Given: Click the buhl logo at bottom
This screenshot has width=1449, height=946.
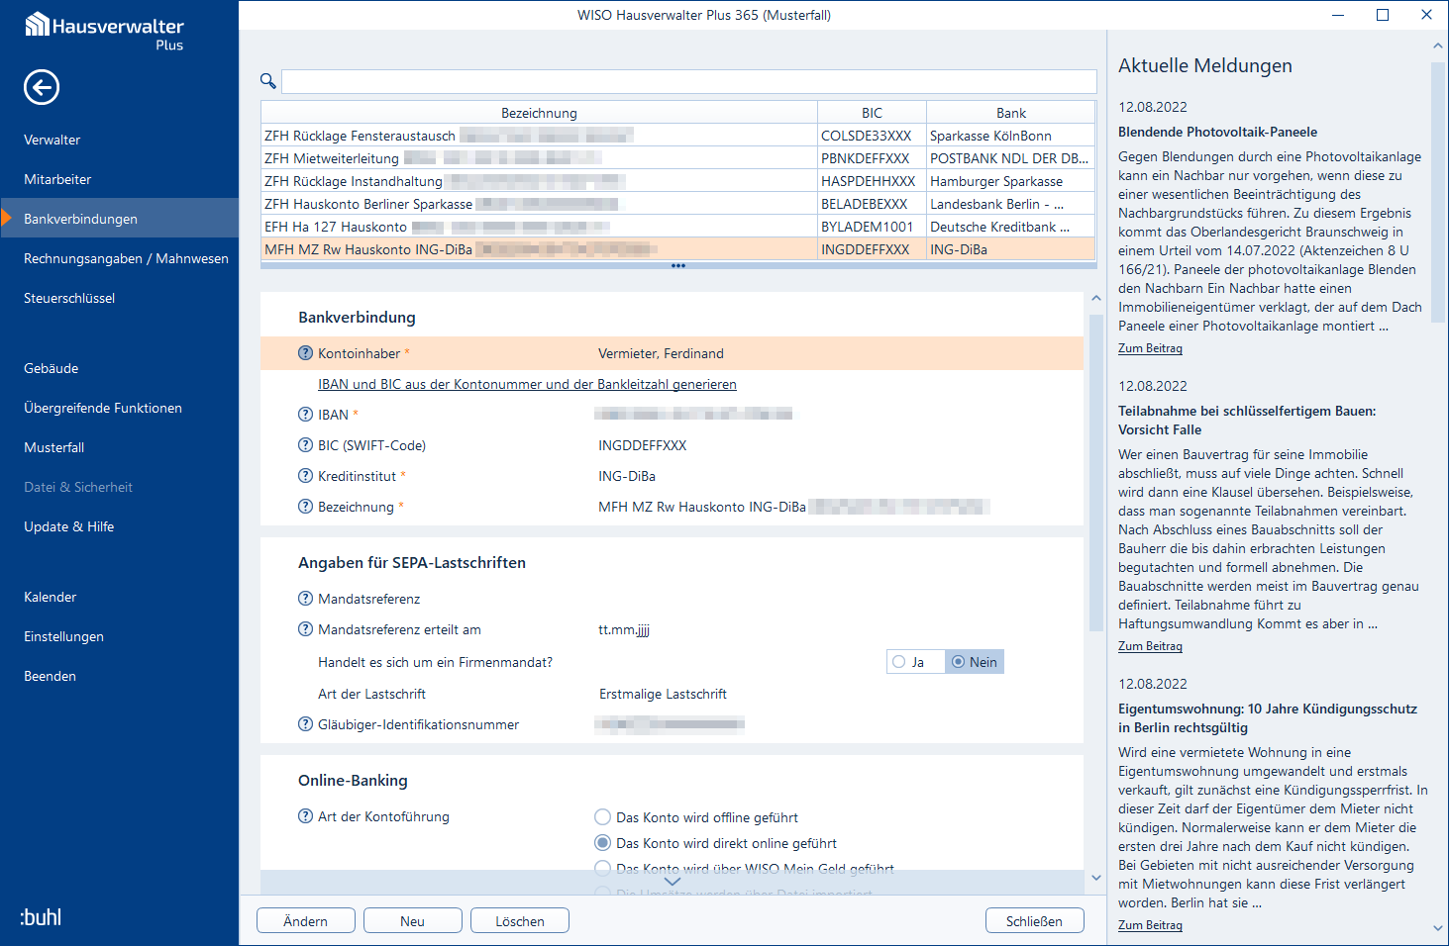Looking at the screenshot, I should tap(41, 917).
